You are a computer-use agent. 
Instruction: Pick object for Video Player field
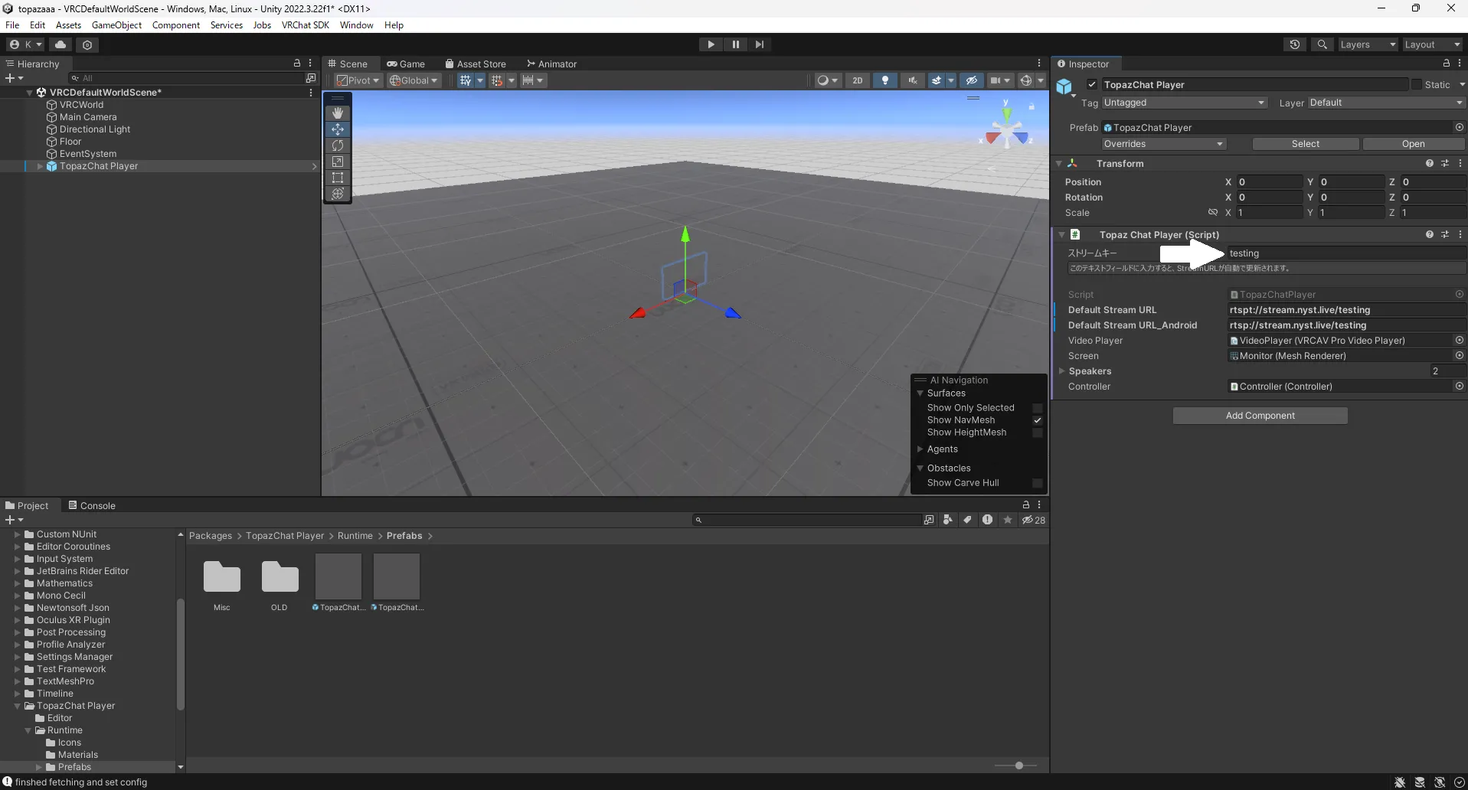click(x=1459, y=341)
